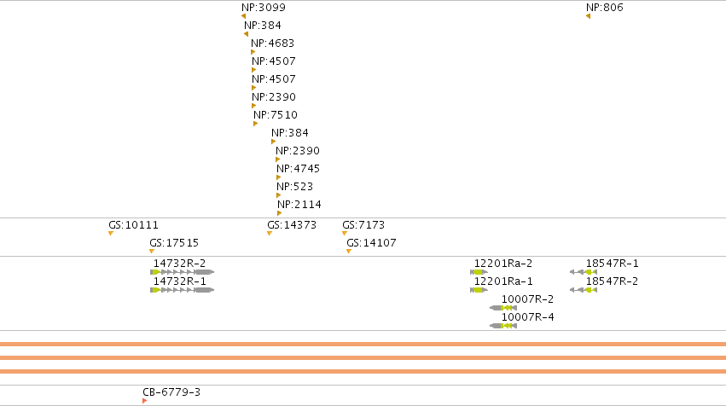
Task: Click the 10007R-4 transcript glyph
Action: 503,326
